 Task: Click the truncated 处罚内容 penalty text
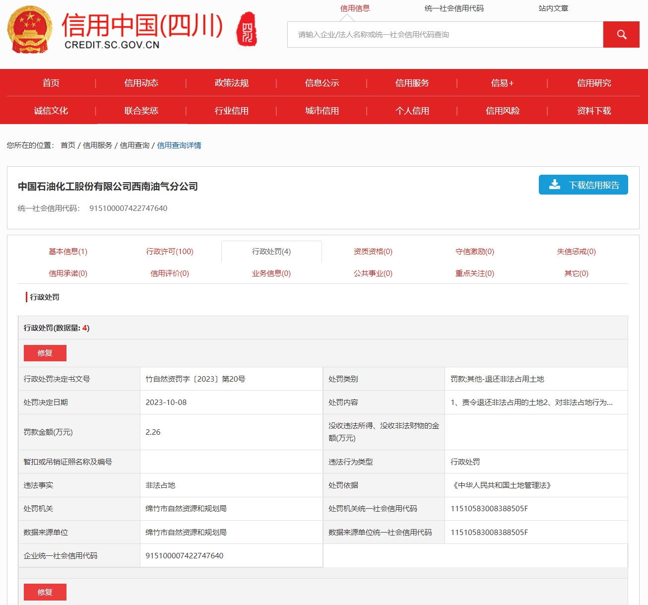531,403
